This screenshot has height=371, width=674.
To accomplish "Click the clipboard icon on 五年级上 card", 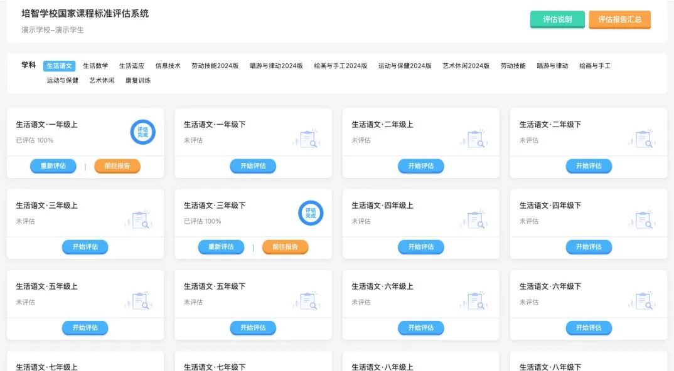I will coord(139,300).
